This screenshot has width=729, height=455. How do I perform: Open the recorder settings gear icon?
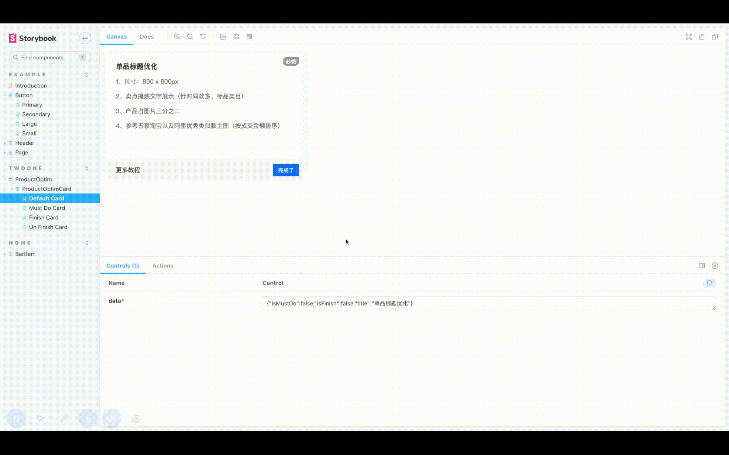pos(136,419)
